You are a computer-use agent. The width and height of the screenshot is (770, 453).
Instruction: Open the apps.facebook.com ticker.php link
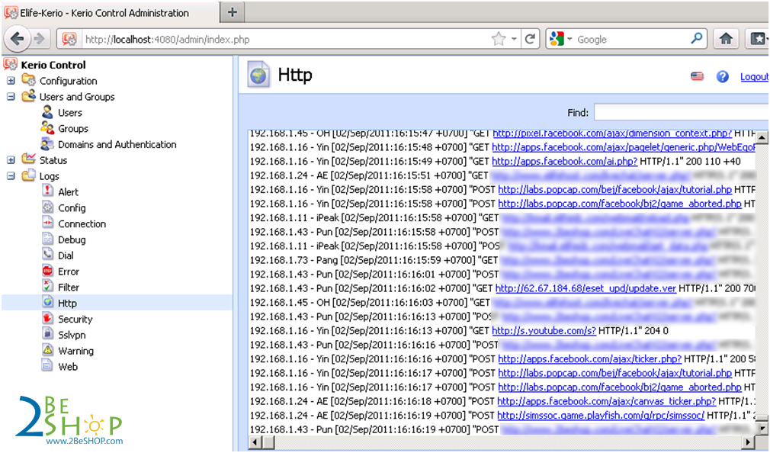(590, 358)
